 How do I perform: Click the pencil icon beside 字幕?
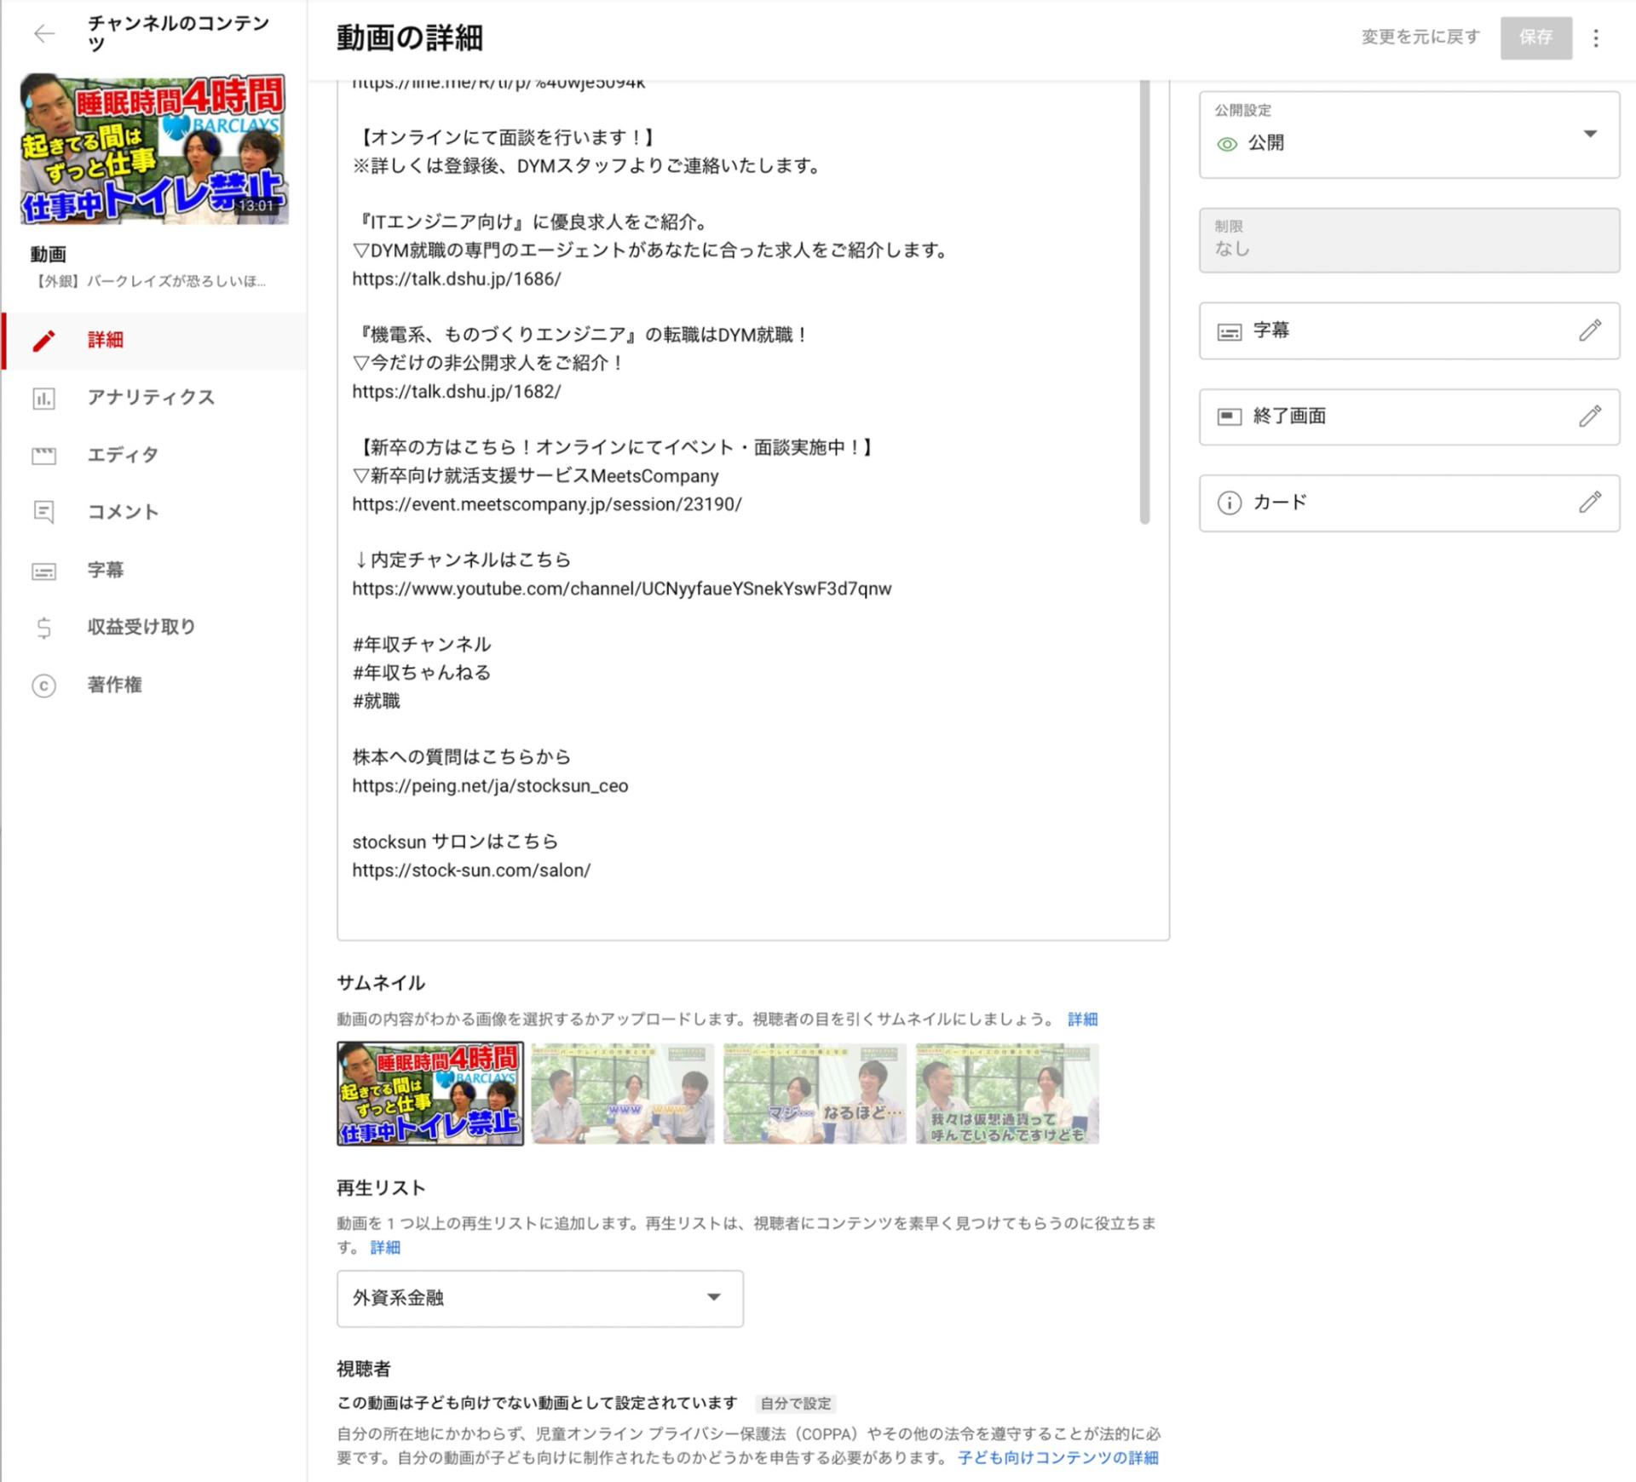1589,330
